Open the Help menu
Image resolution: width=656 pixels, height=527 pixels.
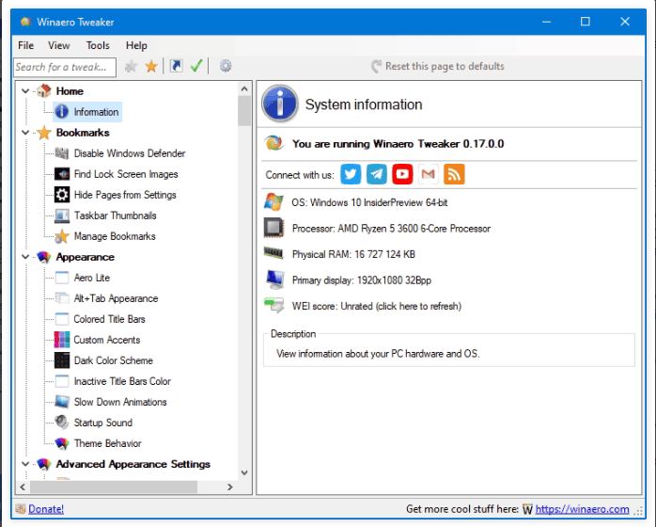(x=136, y=45)
